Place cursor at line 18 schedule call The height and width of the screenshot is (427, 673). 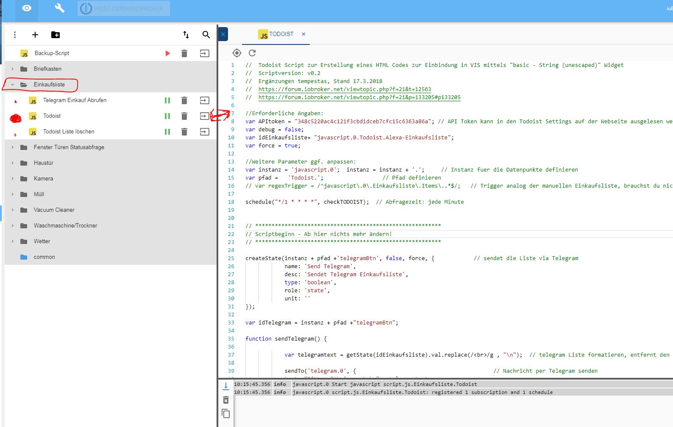[x=354, y=202]
